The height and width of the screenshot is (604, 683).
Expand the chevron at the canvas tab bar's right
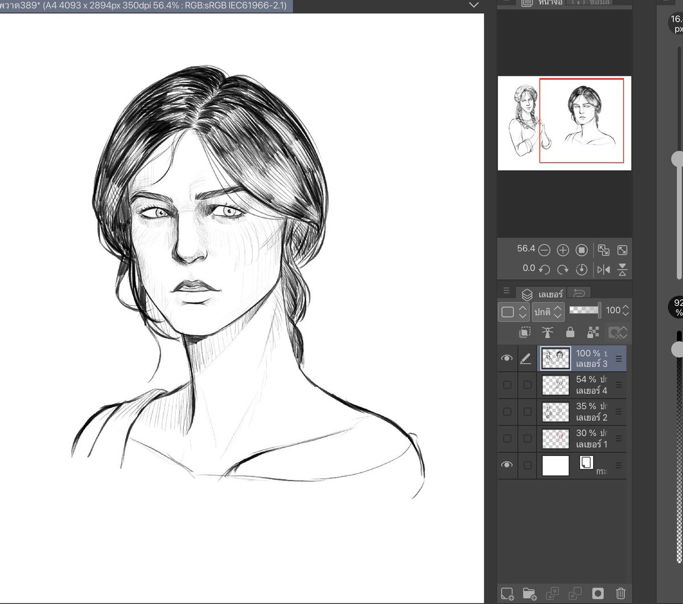[x=474, y=5]
